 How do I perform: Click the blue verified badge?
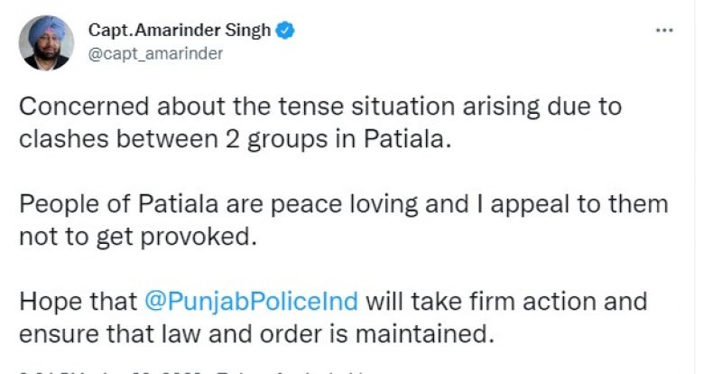(x=286, y=31)
